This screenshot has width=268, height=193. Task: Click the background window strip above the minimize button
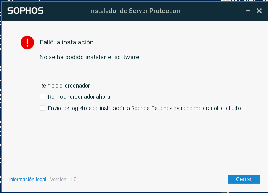click(x=248, y=1)
